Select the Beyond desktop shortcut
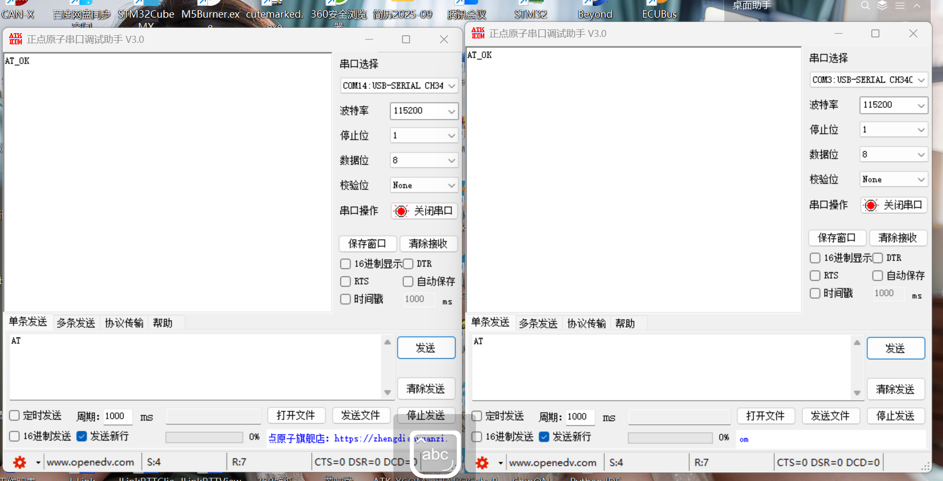 pyautogui.click(x=595, y=11)
